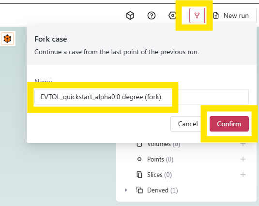The height and width of the screenshot is (206, 259).
Task: Toggle the Fork case icon button
Action: (197, 15)
